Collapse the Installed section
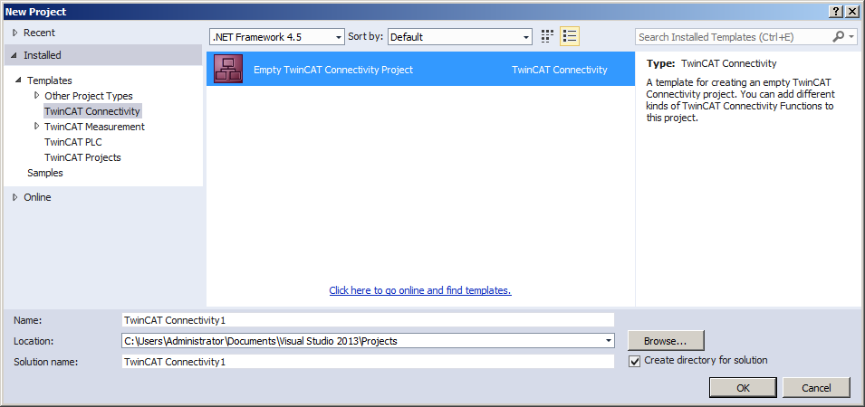Viewport: 865px width, 407px height. tap(14, 56)
